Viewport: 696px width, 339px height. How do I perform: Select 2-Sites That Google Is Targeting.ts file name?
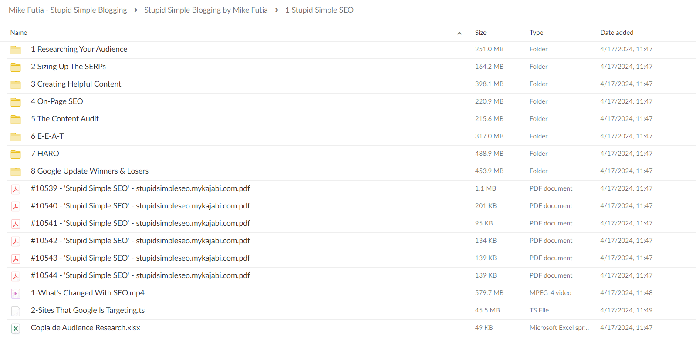coord(88,310)
